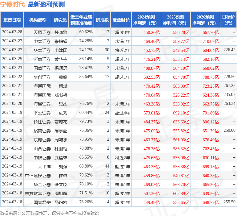The image size is (237, 216).
Task: Click report count 44
Action: [x=107, y=166]
